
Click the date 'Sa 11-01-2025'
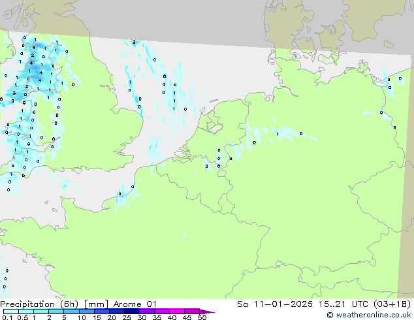pos(275,304)
